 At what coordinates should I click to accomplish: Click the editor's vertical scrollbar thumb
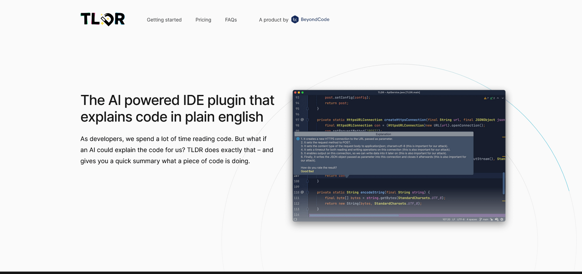tap(504, 183)
